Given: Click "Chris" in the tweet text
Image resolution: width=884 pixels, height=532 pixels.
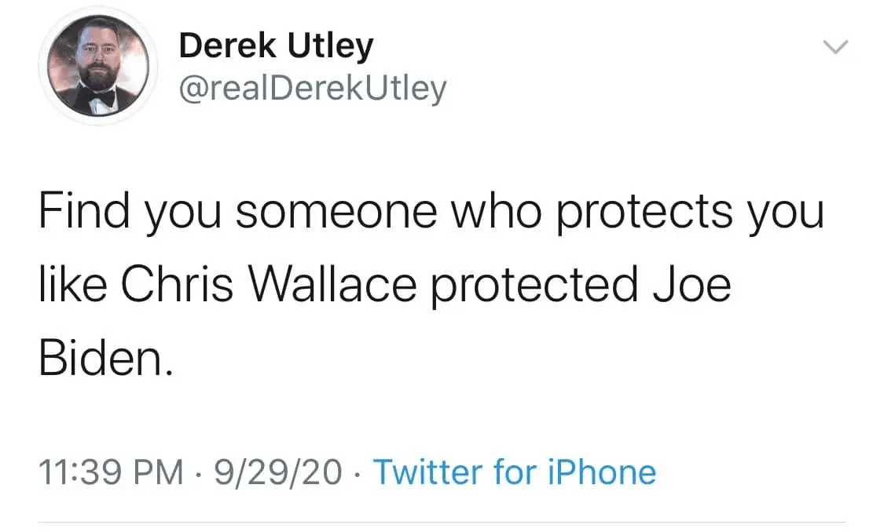Looking at the screenshot, I should [x=177, y=286].
